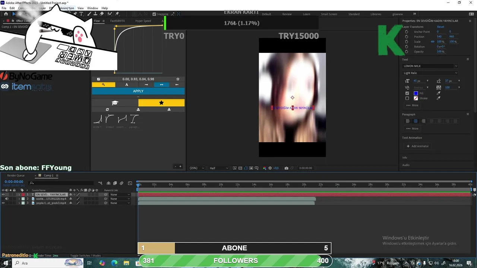Image resolution: width=477 pixels, height=268 pixels.
Task: Select the Type tool
Action: pyautogui.click(x=81, y=14)
